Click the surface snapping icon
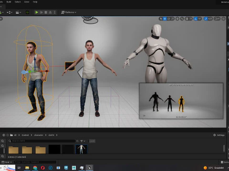The height and width of the screenshot is (171, 229). pyautogui.click(x=182, y=19)
